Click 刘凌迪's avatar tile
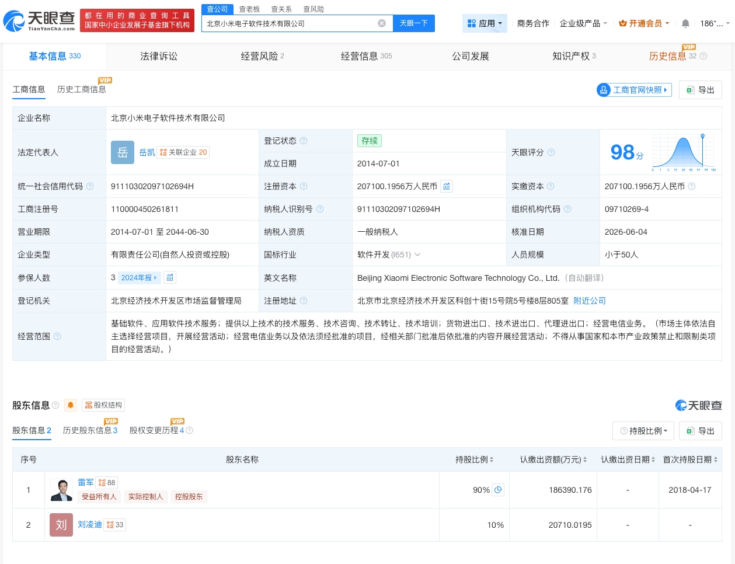 coord(61,525)
